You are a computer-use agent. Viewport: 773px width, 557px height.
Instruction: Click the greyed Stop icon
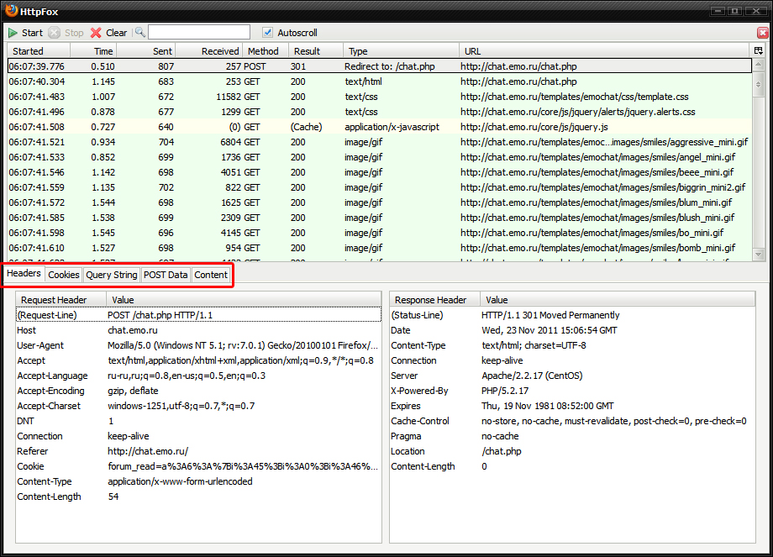(x=55, y=33)
